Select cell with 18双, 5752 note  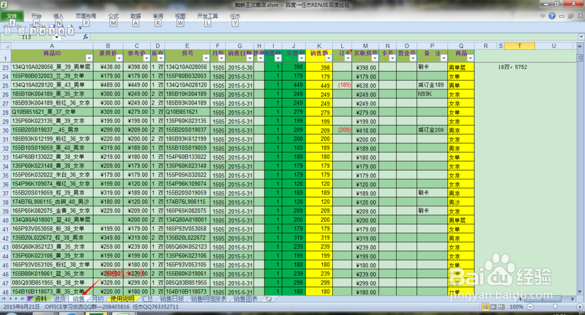[512, 67]
